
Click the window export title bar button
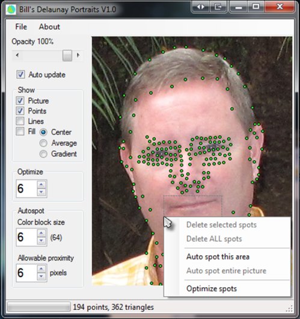coord(218,7)
